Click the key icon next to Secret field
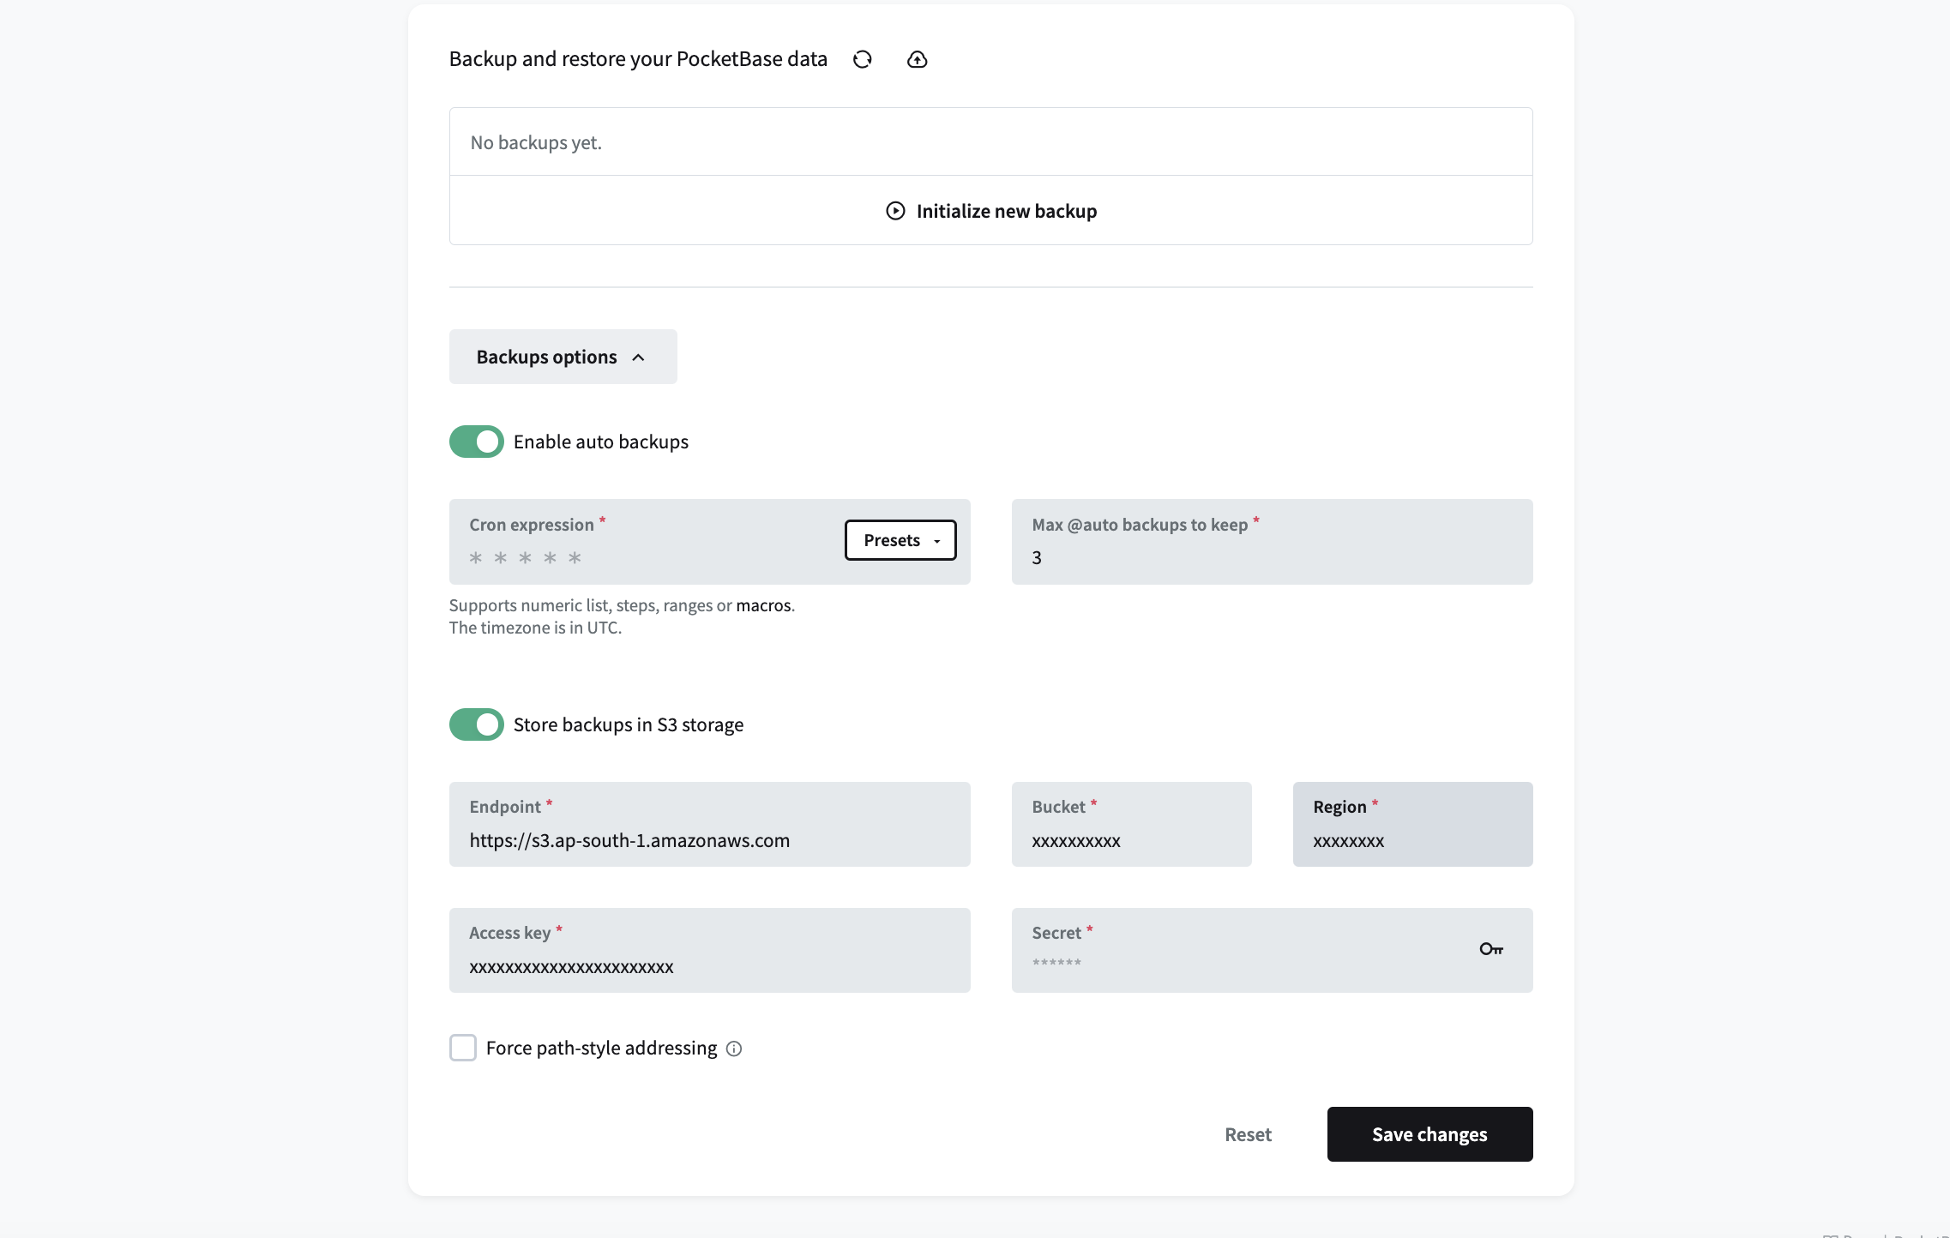The width and height of the screenshot is (1950, 1238). point(1491,948)
